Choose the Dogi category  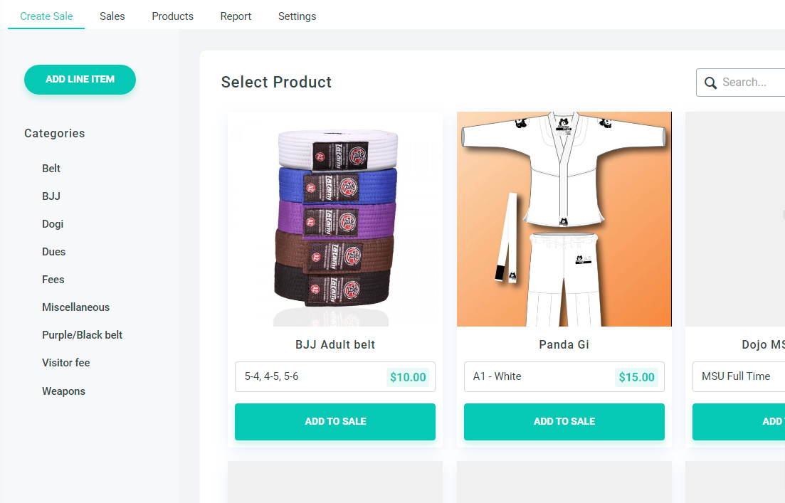(53, 224)
